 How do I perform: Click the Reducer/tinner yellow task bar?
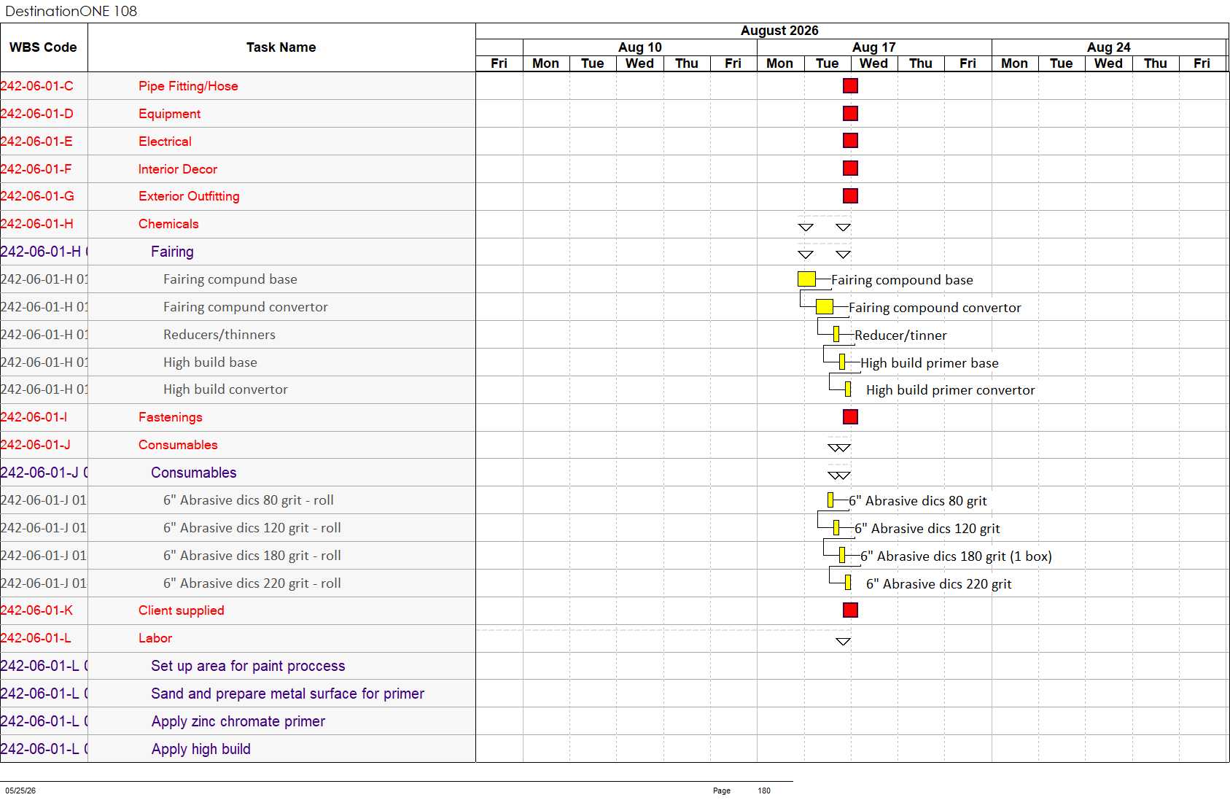point(836,334)
